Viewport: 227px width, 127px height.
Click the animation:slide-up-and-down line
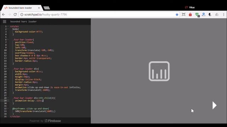click(48, 87)
